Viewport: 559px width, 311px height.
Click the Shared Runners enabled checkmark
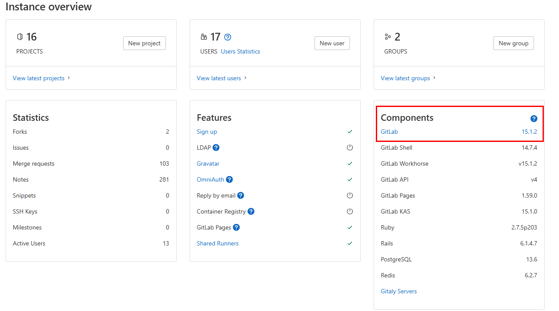(x=350, y=243)
